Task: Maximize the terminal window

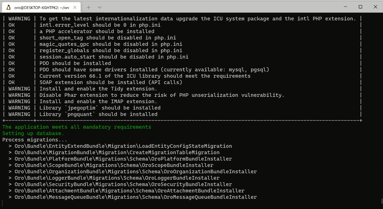Action: 360,7
